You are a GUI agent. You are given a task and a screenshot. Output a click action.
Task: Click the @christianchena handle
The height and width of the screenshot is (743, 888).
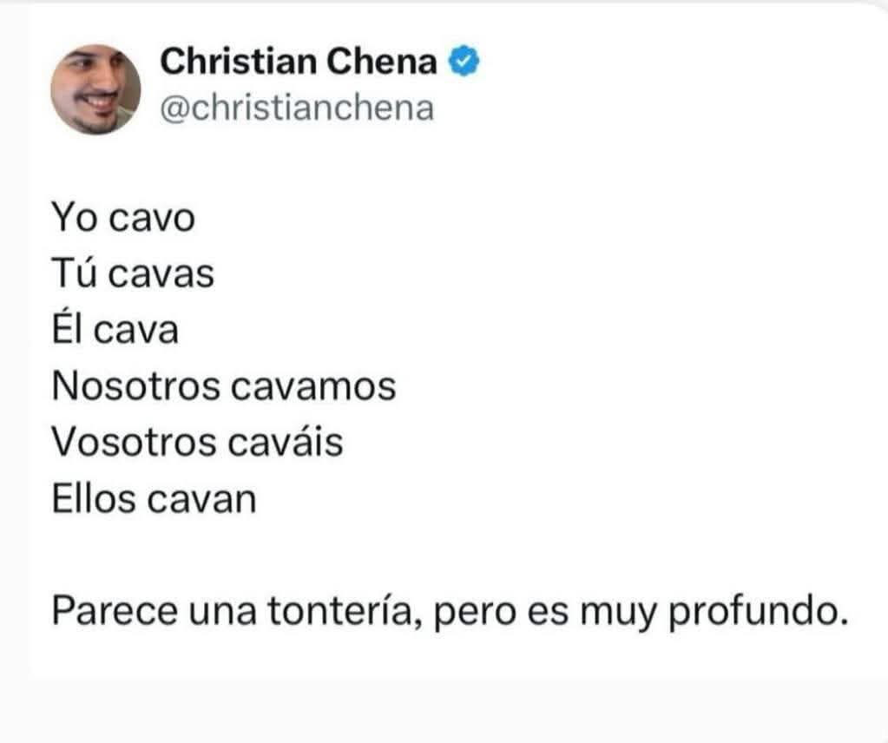[x=297, y=109]
